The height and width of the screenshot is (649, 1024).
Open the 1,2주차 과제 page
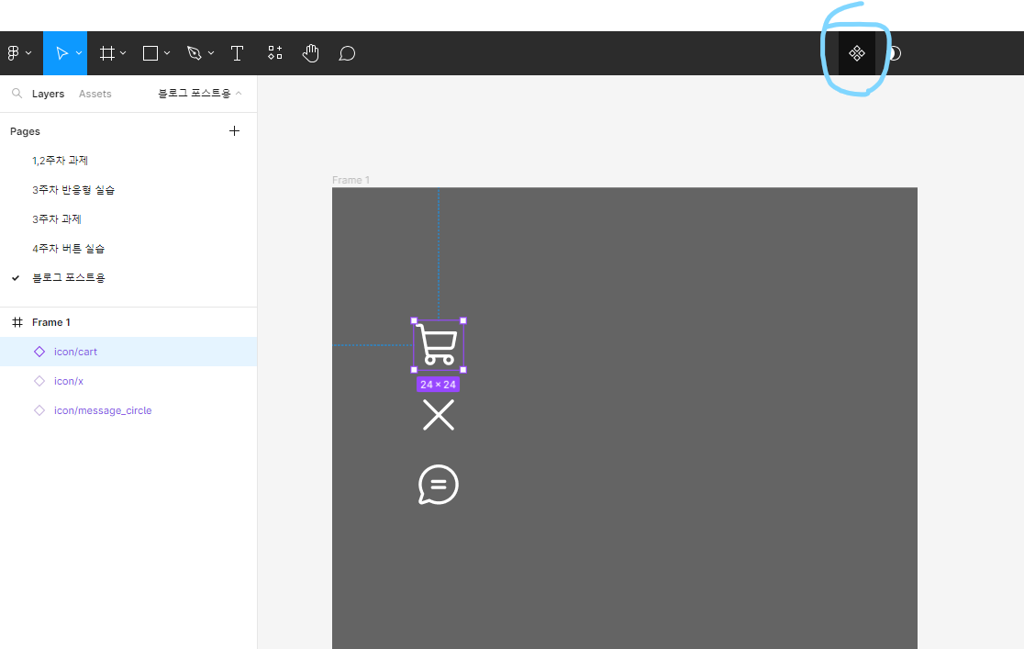tap(60, 160)
